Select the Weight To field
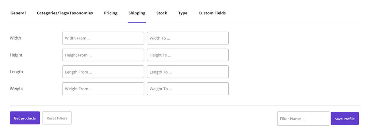368x131 pixels. point(188,89)
